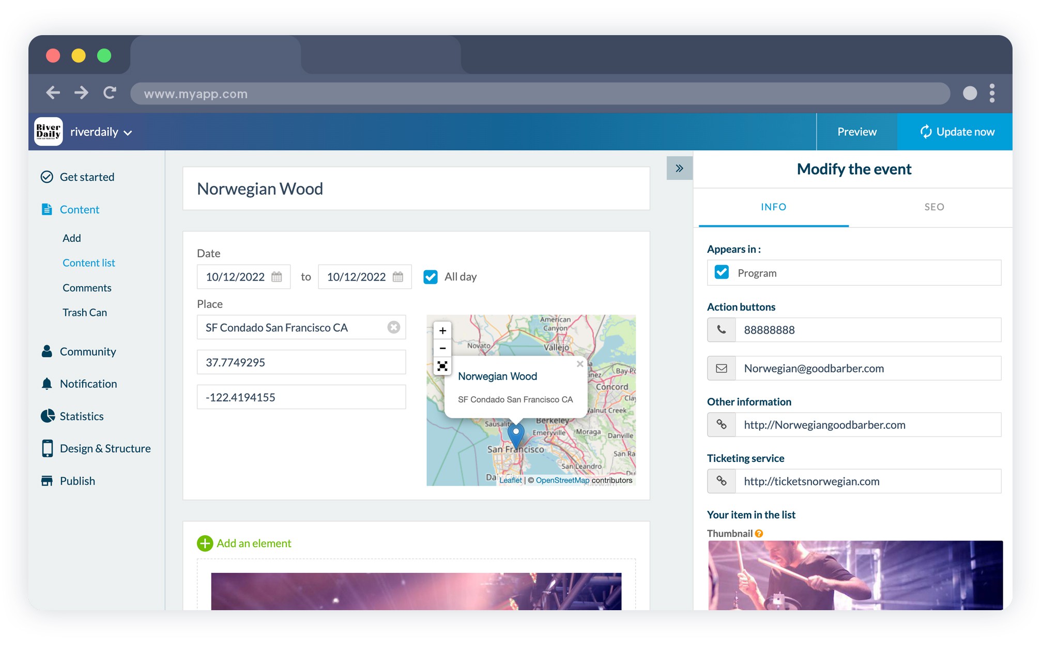Image resolution: width=1042 pixels, height=651 pixels.
Task: Uncheck the All day option
Action: (x=430, y=277)
